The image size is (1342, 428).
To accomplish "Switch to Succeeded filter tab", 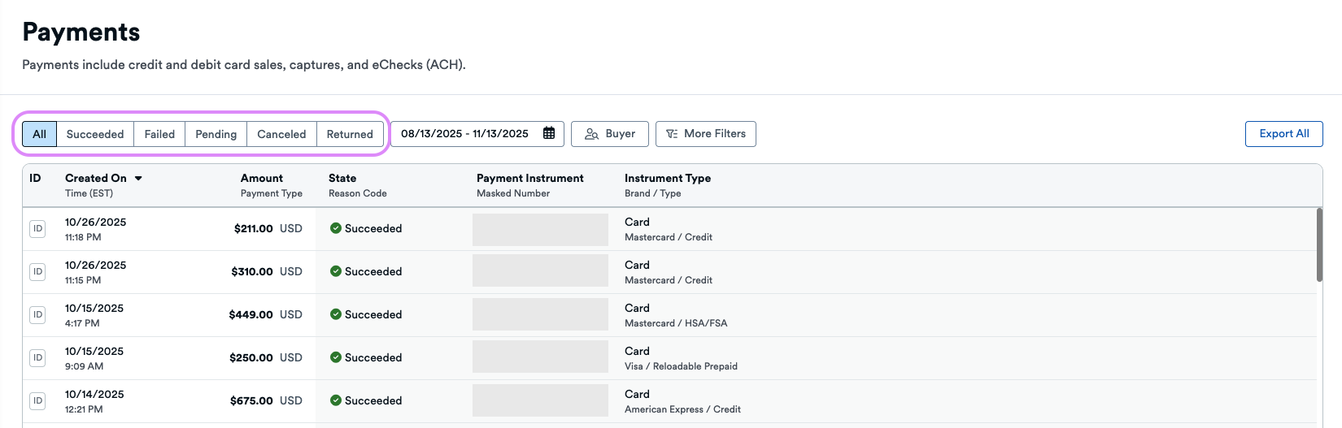I will [x=95, y=134].
